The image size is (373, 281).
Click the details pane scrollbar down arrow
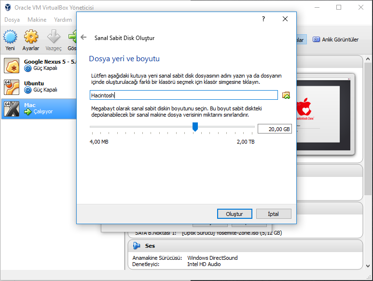(x=368, y=266)
